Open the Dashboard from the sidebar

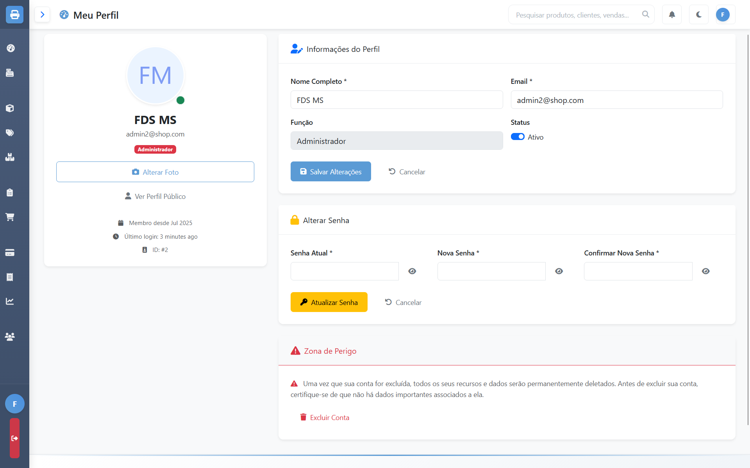[x=10, y=48]
